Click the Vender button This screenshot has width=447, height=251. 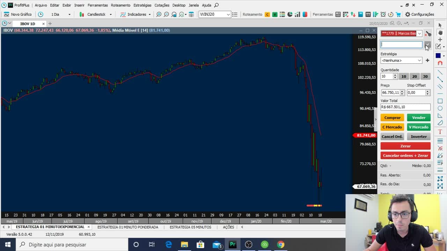tap(419, 117)
